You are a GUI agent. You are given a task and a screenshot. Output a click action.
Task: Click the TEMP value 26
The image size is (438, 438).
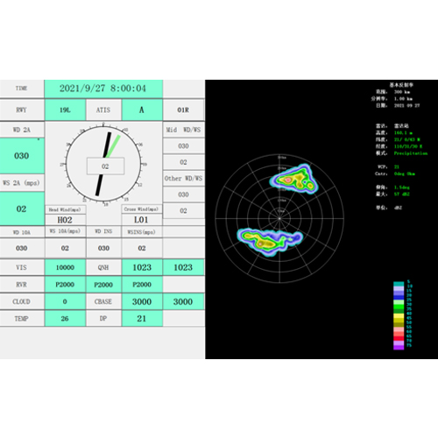65,318
